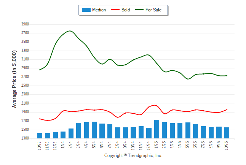Select the 1/25 median bar
Viewport: 246px width, 165px height.
[157, 129]
